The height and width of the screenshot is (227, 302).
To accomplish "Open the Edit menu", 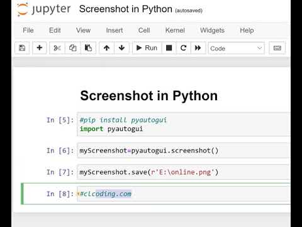I will pos(55,30).
